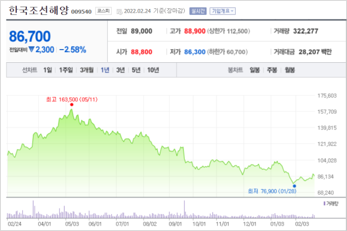Click the 거래량 volume legend label
The width and height of the screenshot is (347, 231).
click(x=331, y=203)
